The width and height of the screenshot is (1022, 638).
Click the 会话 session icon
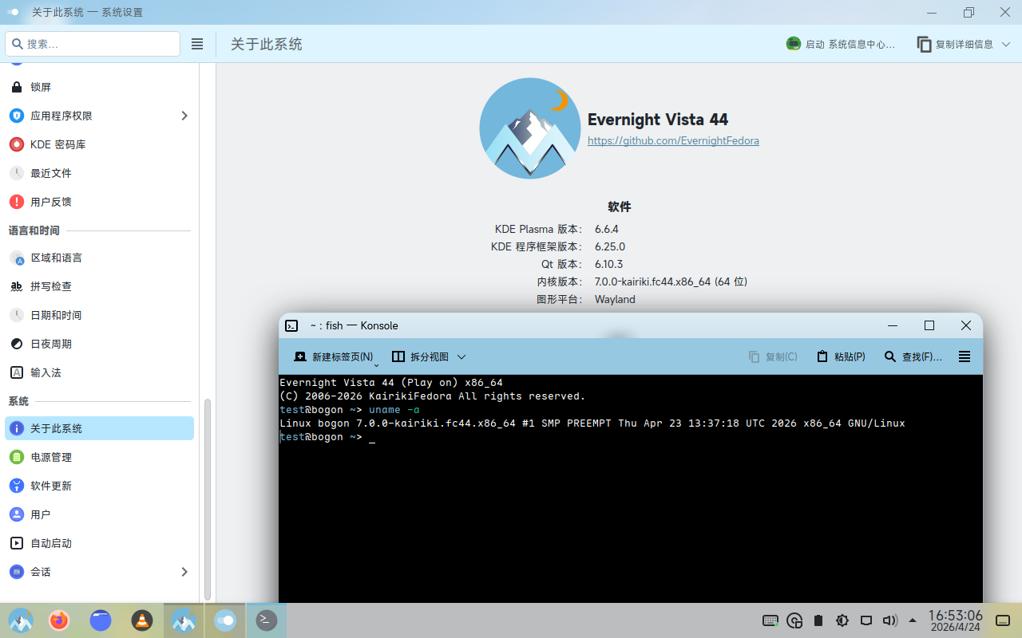click(17, 572)
